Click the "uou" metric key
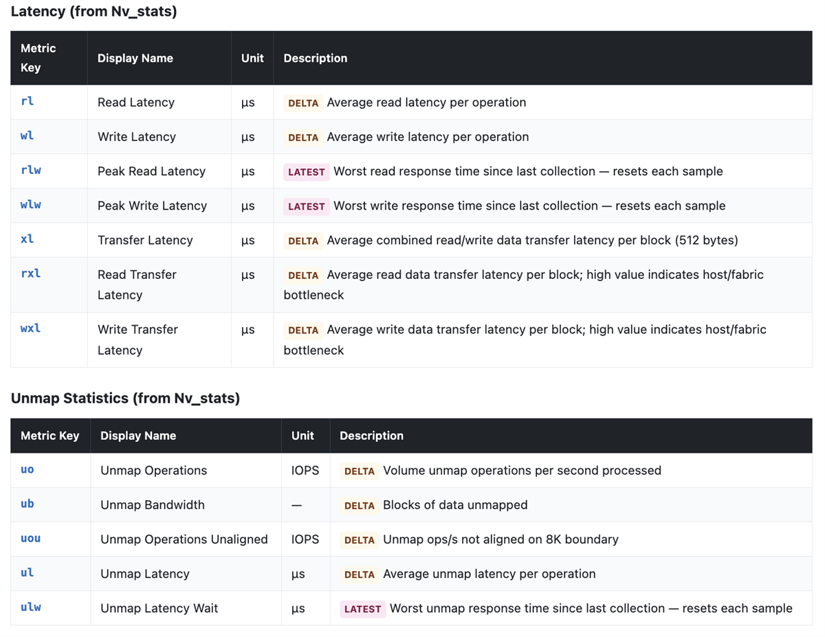Screen dimensions: 825x637 pyautogui.click(x=31, y=539)
